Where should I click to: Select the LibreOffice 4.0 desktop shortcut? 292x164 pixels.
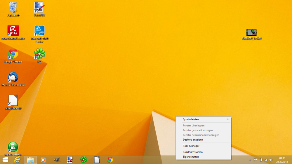point(13,102)
